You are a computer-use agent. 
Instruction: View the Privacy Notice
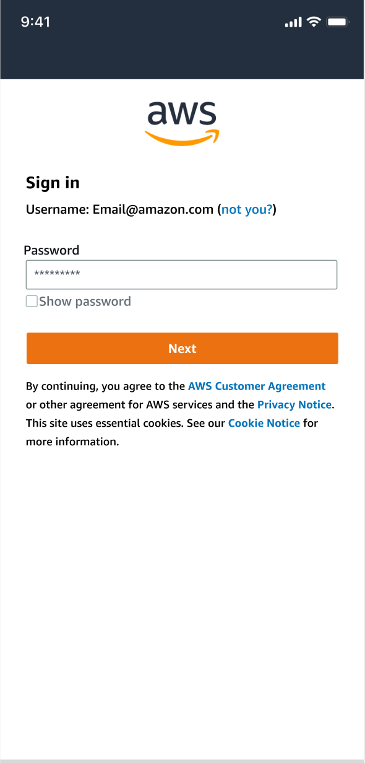click(x=294, y=404)
